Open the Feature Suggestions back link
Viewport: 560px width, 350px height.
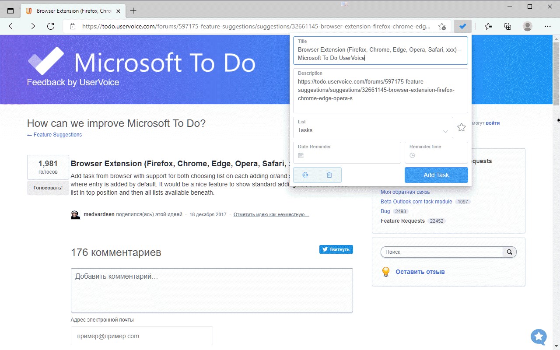coord(54,135)
